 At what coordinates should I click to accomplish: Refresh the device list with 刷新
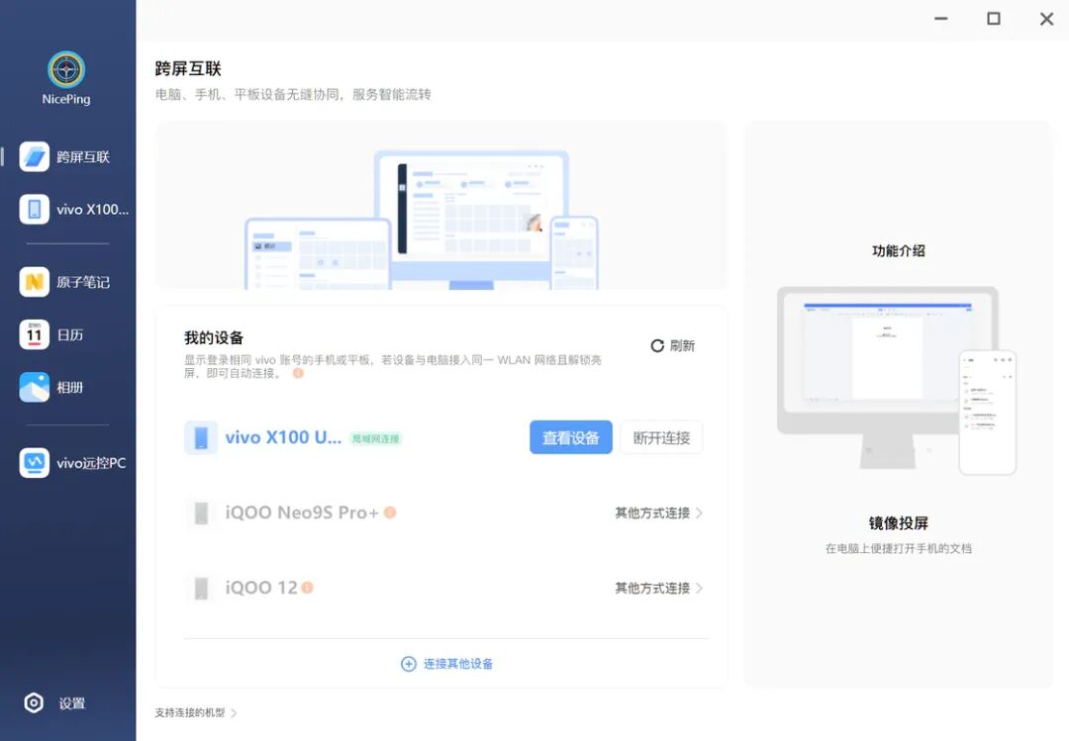672,345
